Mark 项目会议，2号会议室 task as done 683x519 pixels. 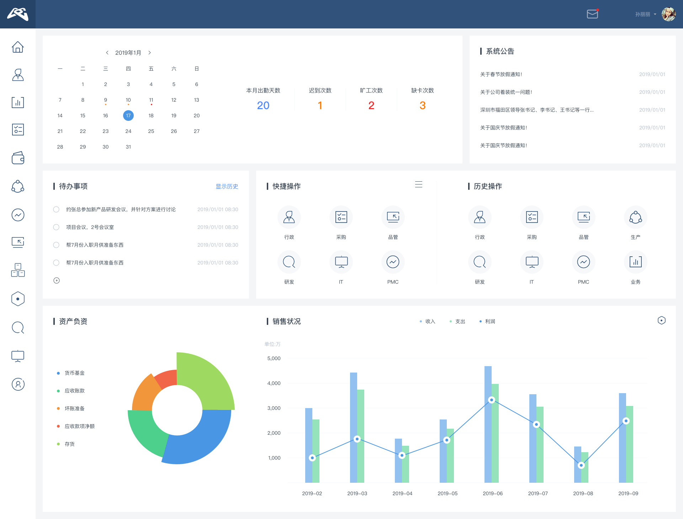[x=56, y=227]
